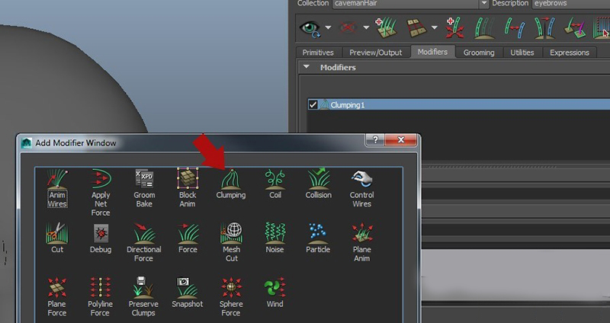This screenshot has height=323, width=610.
Task: Collapse the Modifiers section triangle
Action: click(x=307, y=67)
